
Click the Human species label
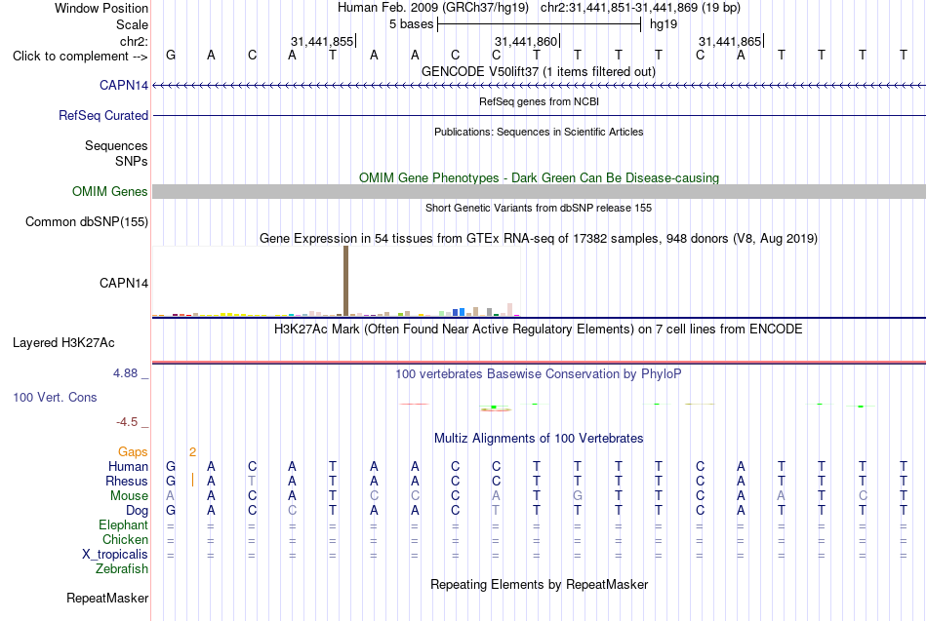[128, 467]
